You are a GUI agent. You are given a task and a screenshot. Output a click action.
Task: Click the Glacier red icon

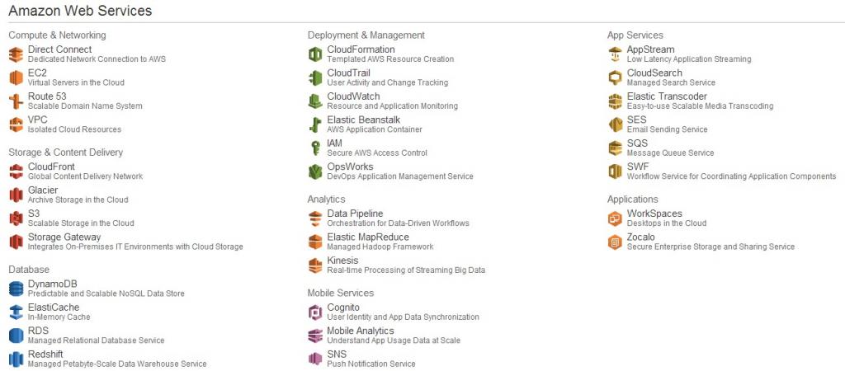coord(17,195)
